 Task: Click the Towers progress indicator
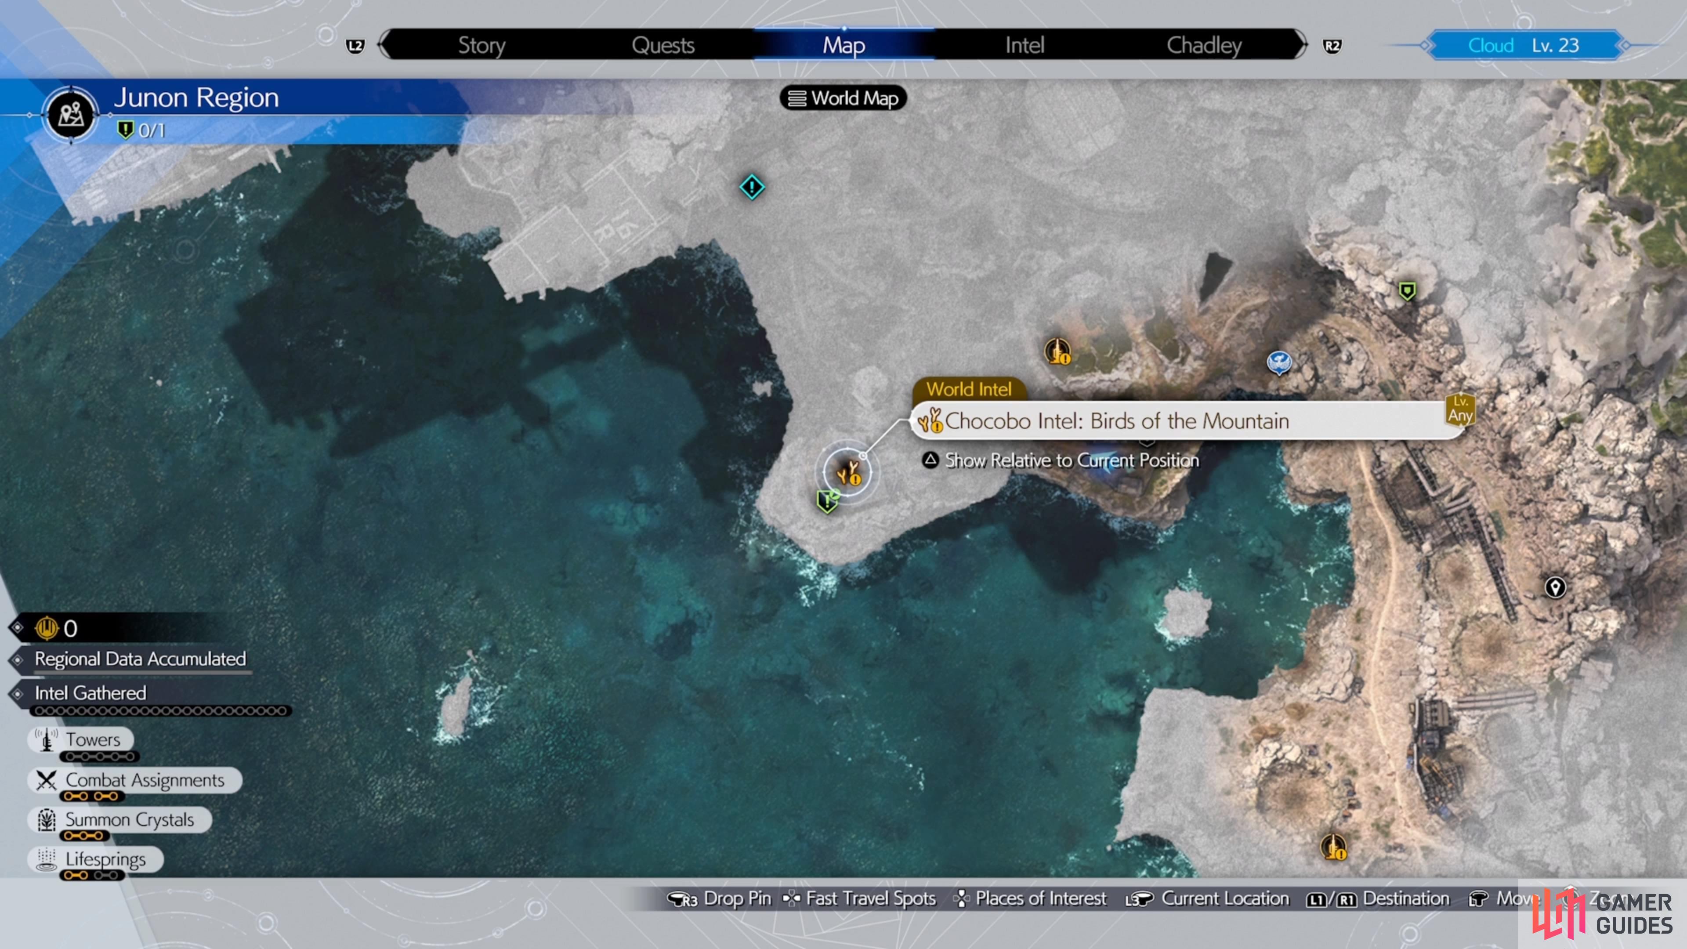(100, 757)
